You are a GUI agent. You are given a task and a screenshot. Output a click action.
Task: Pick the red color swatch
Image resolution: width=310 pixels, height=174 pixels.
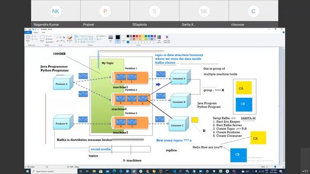pos(137,36)
